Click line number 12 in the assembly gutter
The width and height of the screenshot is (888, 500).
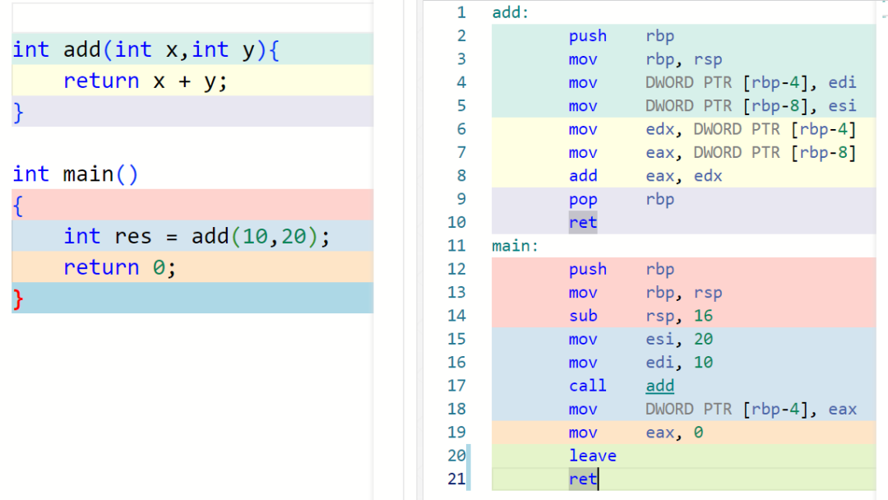pos(457,269)
